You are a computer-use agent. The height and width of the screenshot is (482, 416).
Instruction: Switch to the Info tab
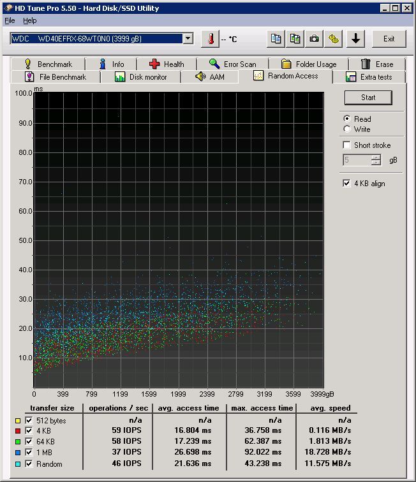tap(112, 64)
